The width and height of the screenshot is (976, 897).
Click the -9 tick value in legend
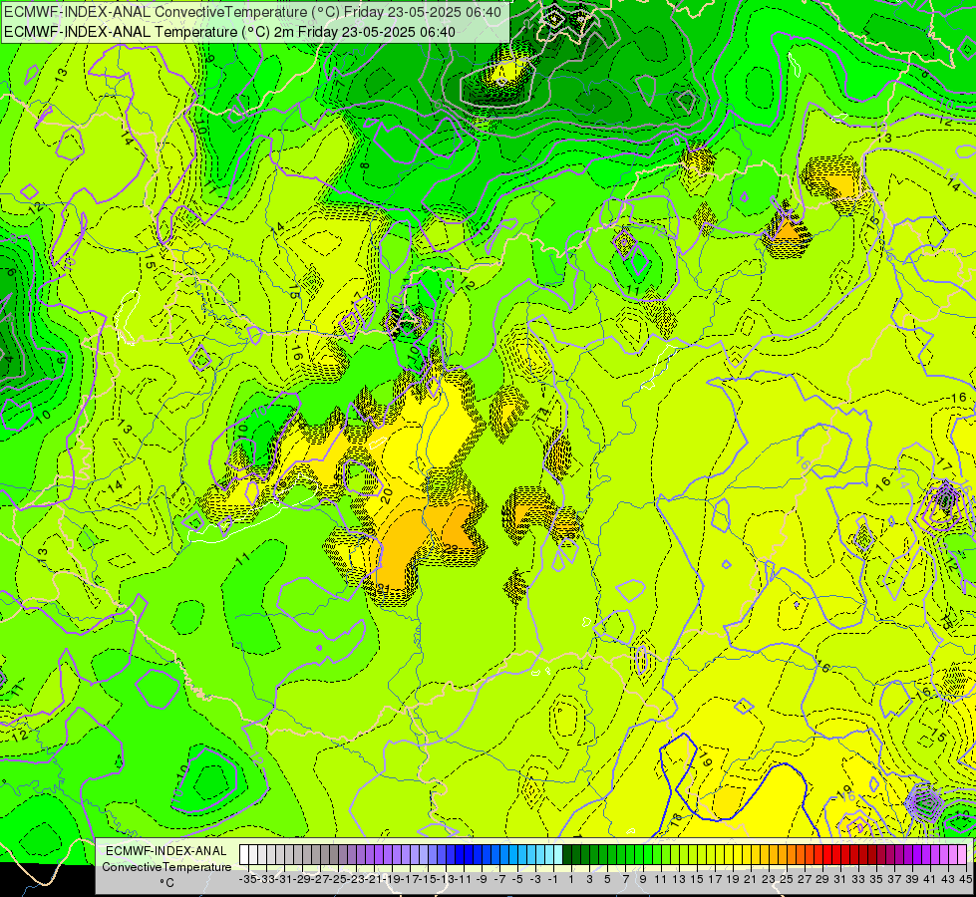[x=482, y=879]
